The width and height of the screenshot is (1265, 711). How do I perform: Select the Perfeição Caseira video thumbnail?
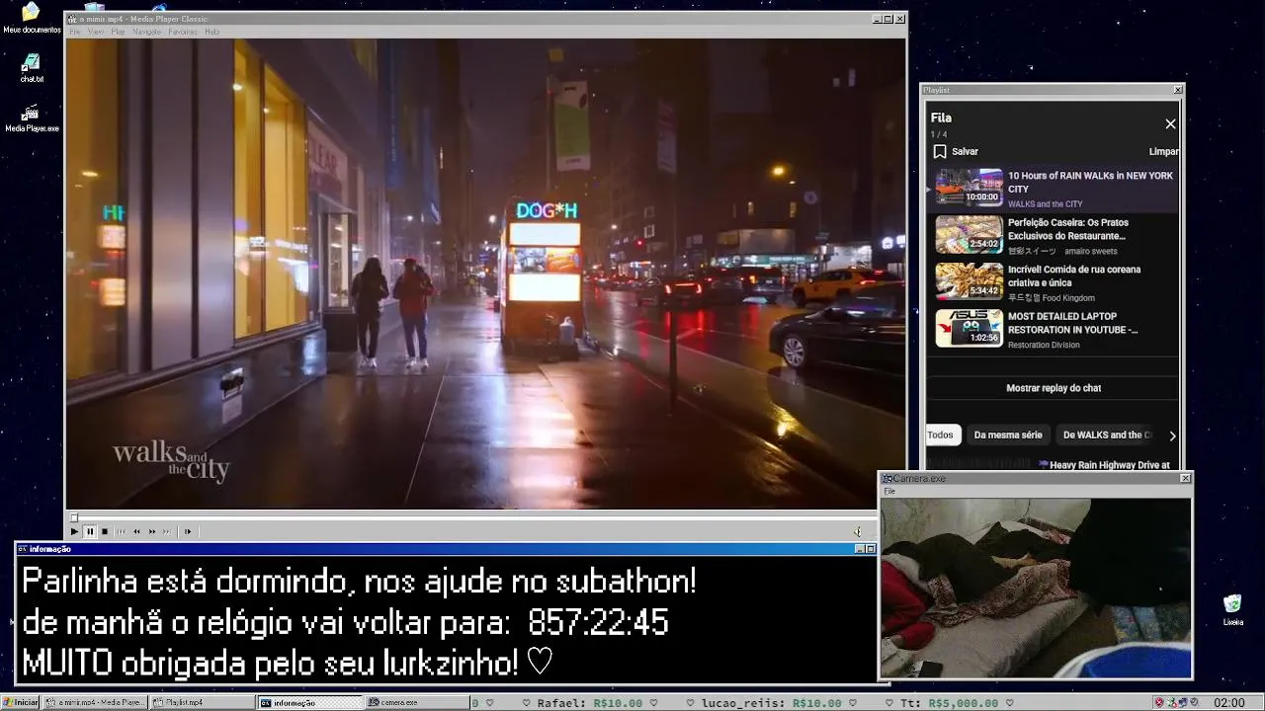click(x=969, y=234)
